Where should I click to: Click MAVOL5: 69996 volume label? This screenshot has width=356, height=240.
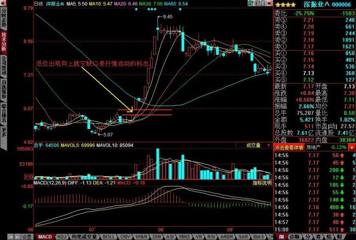click(77, 145)
